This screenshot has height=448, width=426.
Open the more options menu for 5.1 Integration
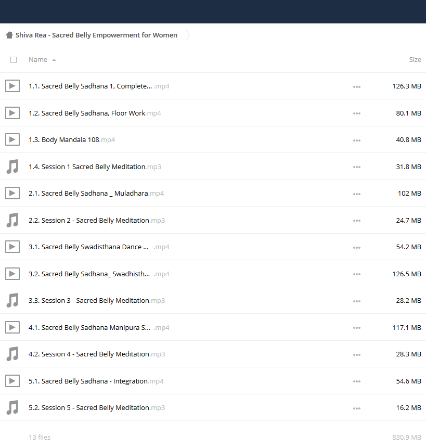(357, 381)
